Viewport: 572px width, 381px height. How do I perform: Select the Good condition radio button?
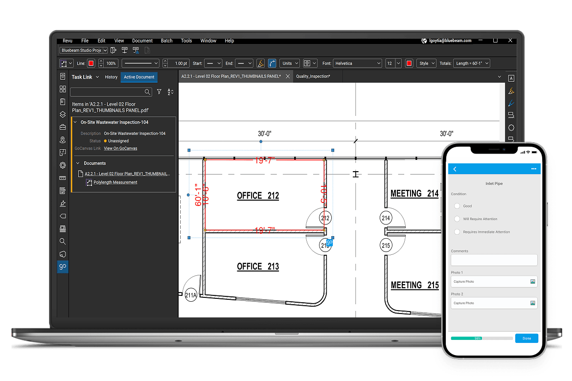(x=458, y=206)
